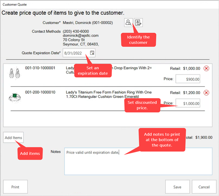Select item code 001-200-1000010
Viewport: 219px width, 196px height.
pyautogui.click(x=40, y=92)
